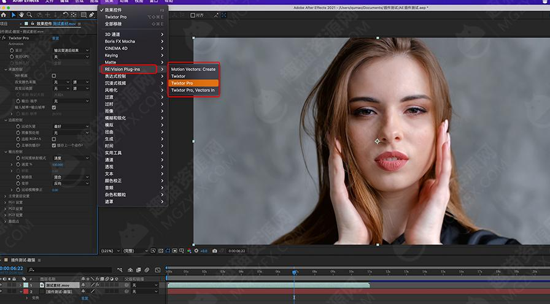Open the parent dropdown for layer 1
The height and width of the screenshot is (304, 550).
coord(144,285)
